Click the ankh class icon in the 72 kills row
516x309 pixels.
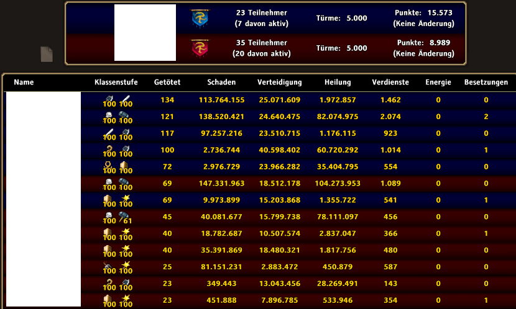pos(108,165)
